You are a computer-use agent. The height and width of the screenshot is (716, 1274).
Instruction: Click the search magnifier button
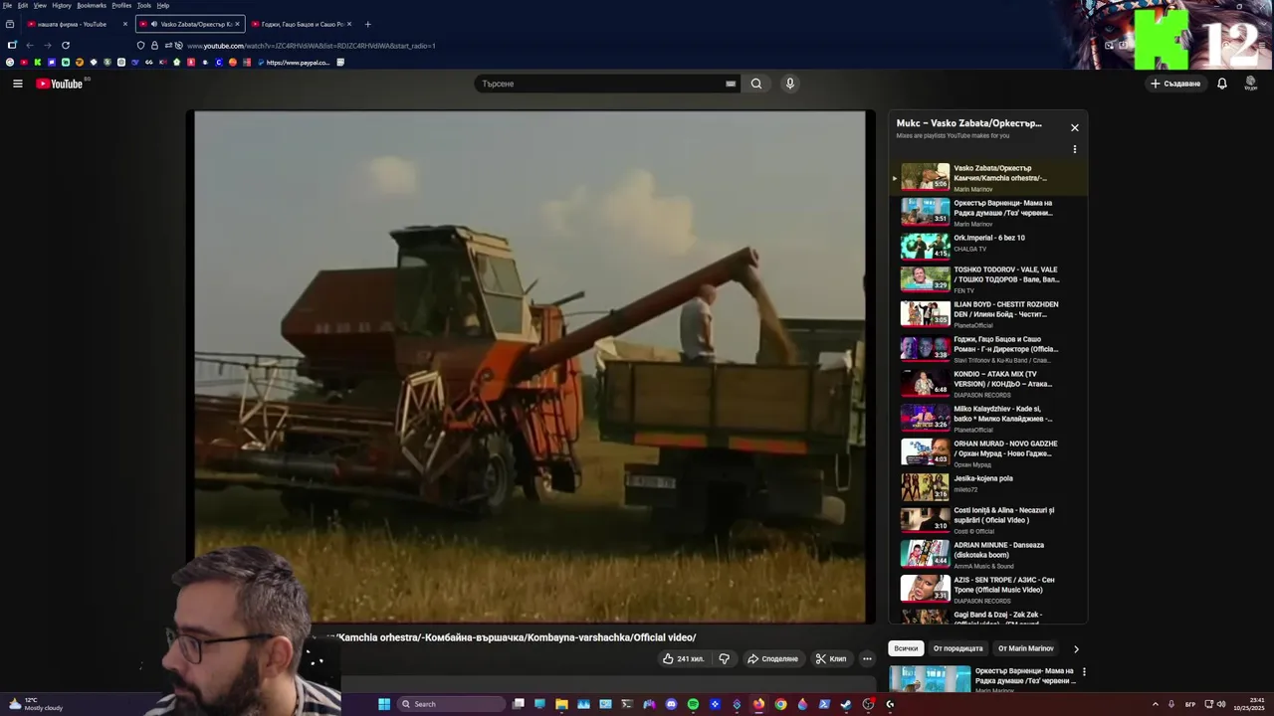[x=756, y=84]
